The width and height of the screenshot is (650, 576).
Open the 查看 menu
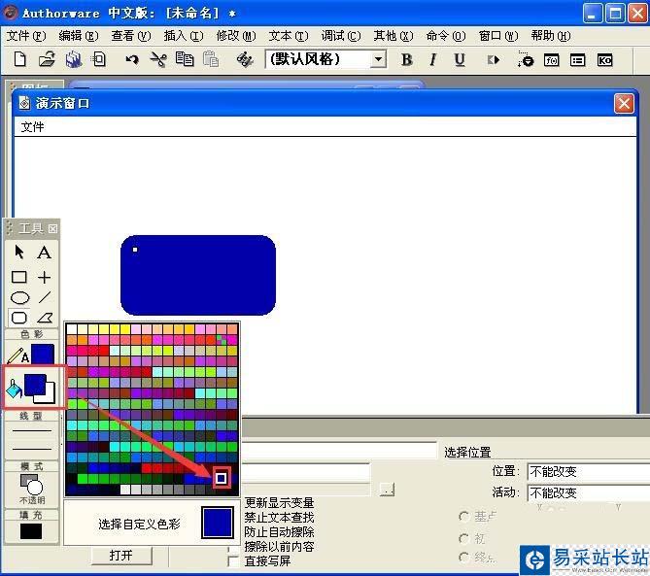[x=130, y=36]
